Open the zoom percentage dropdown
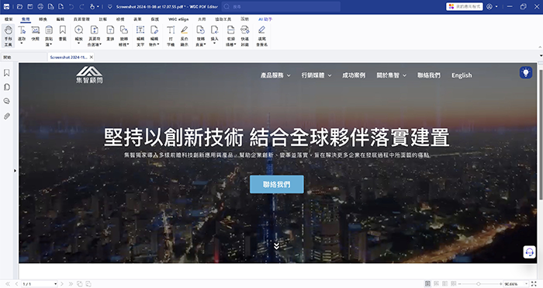Image resolution: width=543 pixels, height=288 pixels. (527, 284)
